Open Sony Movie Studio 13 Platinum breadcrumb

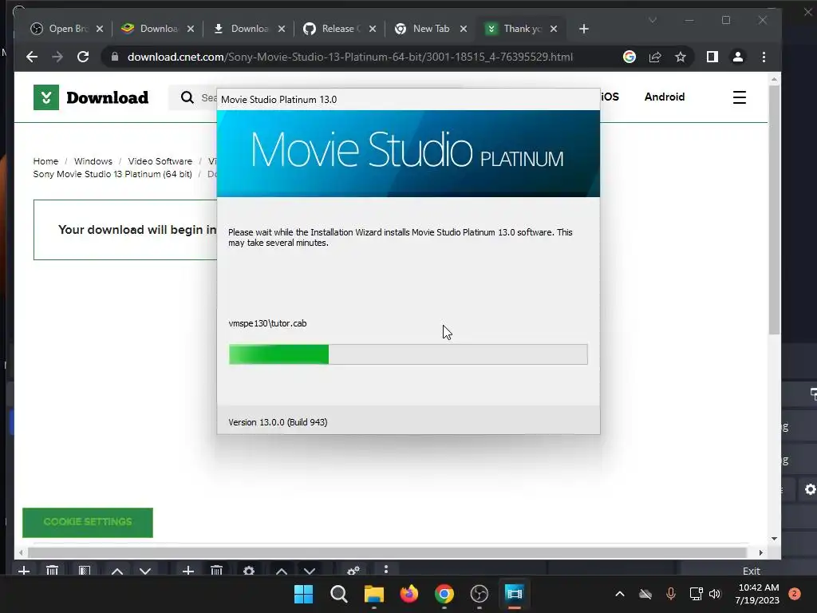[x=112, y=174]
